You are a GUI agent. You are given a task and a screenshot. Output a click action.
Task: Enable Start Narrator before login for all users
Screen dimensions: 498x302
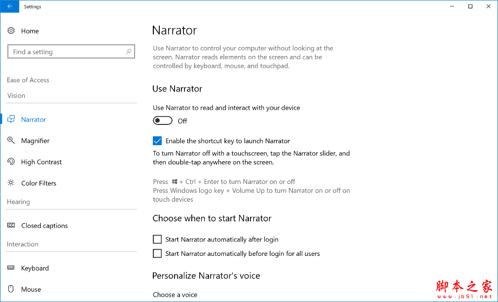[157, 254]
